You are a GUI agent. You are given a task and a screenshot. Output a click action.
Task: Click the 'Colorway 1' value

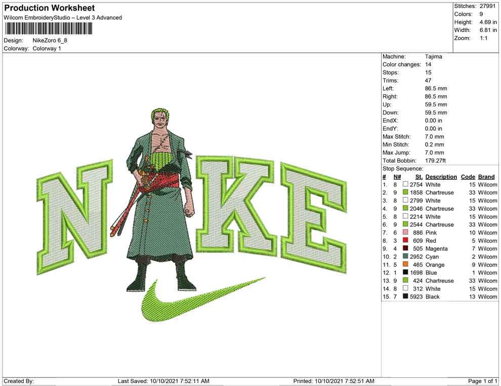point(47,48)
